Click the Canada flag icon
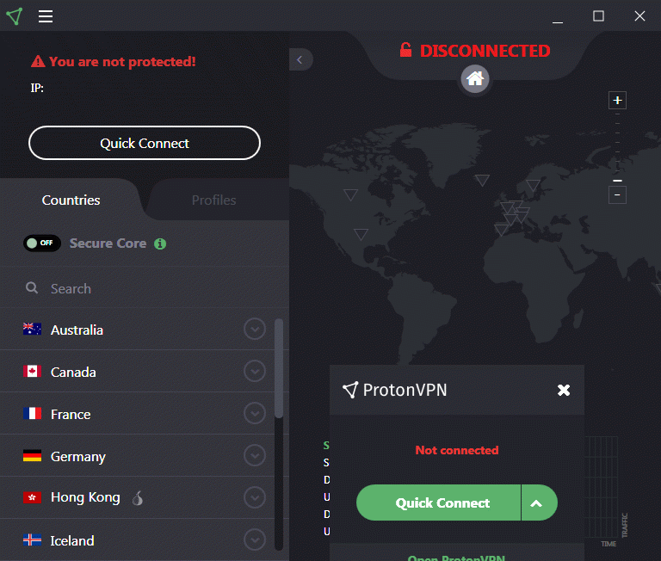 point(32,371)
